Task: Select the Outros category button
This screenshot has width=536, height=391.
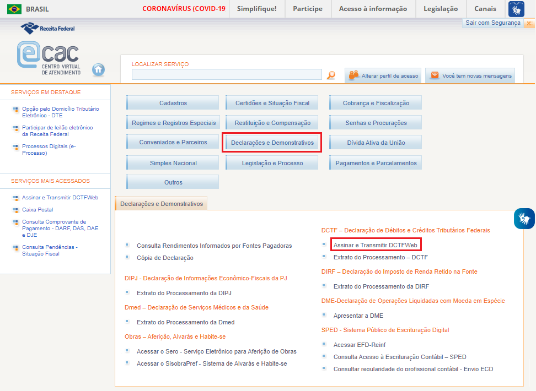Action: coord(173,182)
